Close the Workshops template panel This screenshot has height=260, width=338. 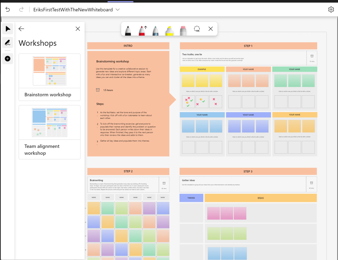pos(78,29)
